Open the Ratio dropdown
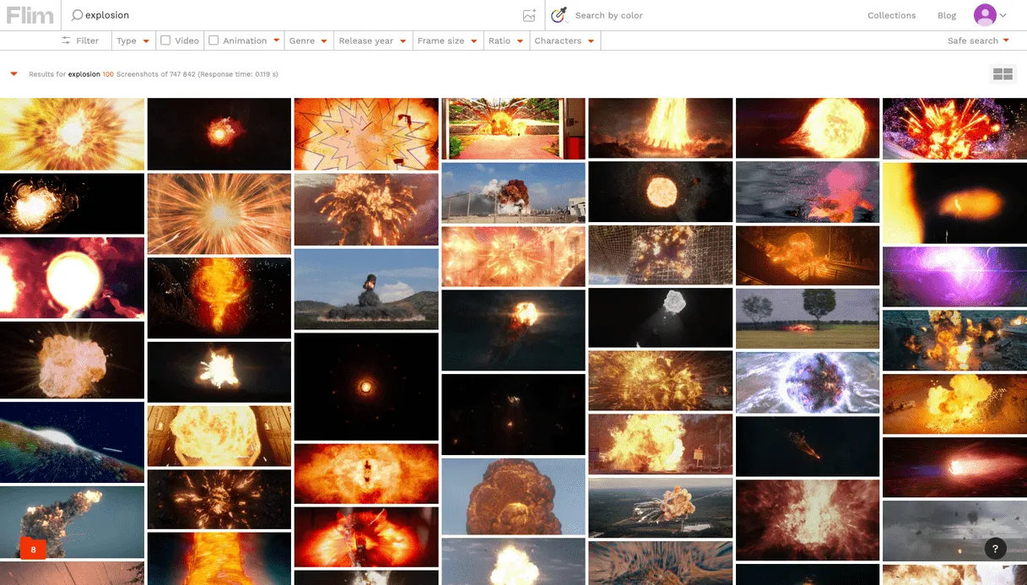 coord(505,41)
